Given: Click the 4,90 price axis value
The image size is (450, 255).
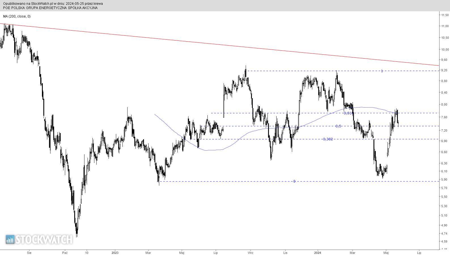Looking at the screenshot, I should point(444,225).
